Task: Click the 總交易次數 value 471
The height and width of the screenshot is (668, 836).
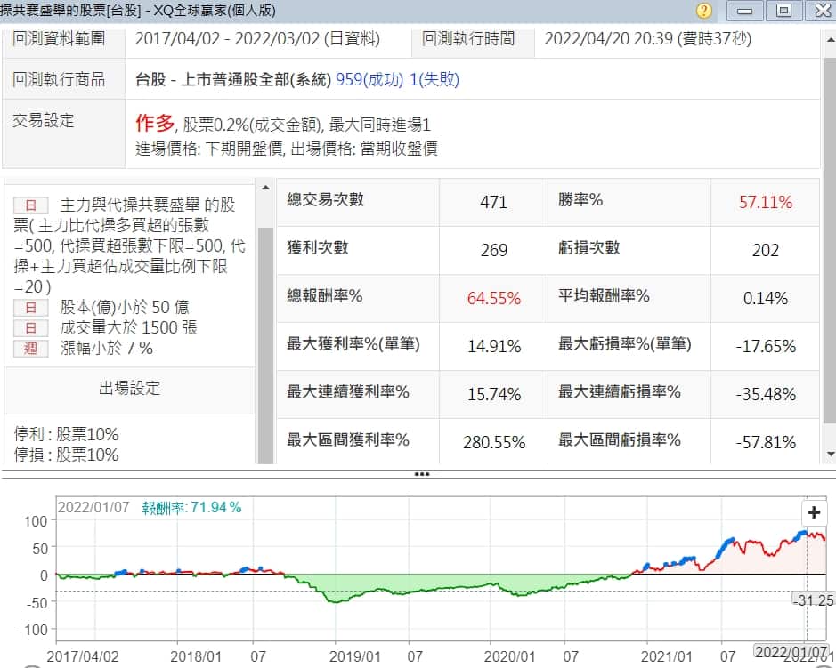Action: pos(493,202)
